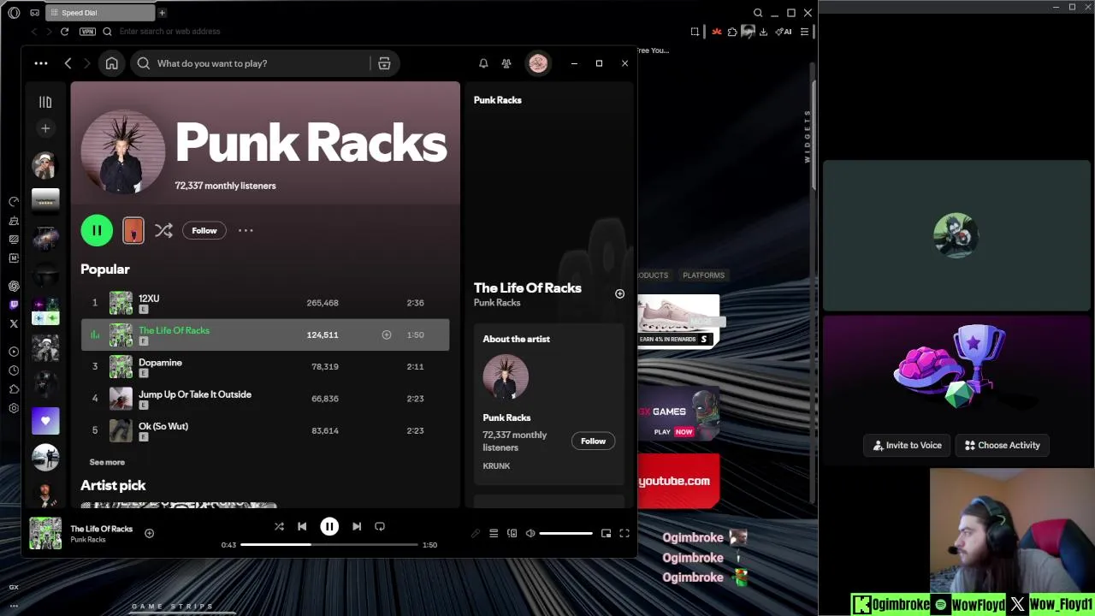Mute Spotify with the speaker icon
Image resolution: width=1095 pixels, height=616 pixels.
pos(530,533)
